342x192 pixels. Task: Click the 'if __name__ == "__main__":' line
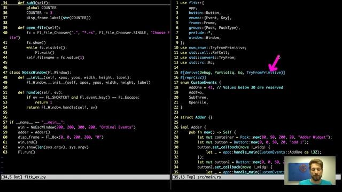point(37,122)
